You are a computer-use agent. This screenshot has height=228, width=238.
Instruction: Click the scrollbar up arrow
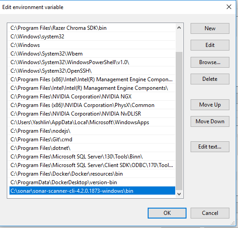click(x=179, y=28)
